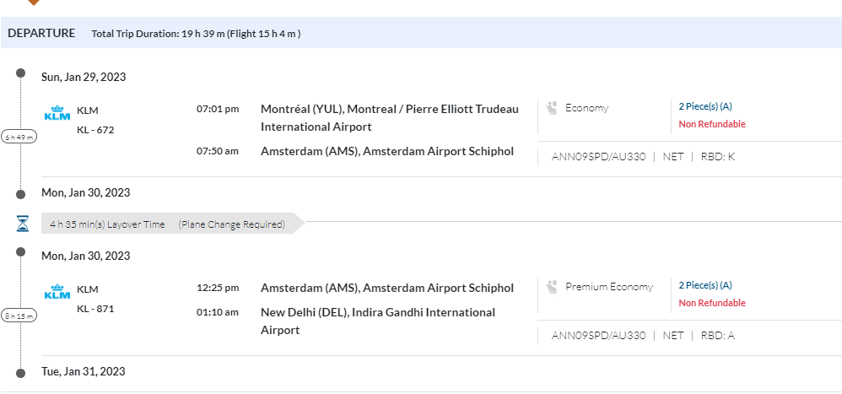Click the 6 h 49 m duration badge
The height and width of the screenshot is (394, 842).
point(19,137)
